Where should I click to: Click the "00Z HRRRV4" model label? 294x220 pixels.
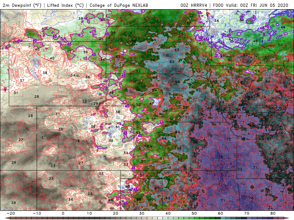tap(194, 5)
